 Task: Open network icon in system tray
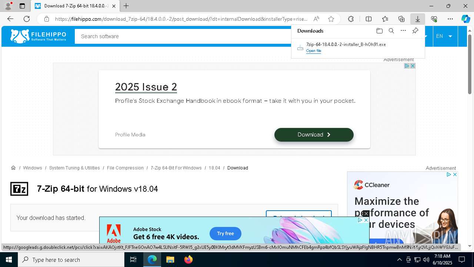tap(417, 260)
